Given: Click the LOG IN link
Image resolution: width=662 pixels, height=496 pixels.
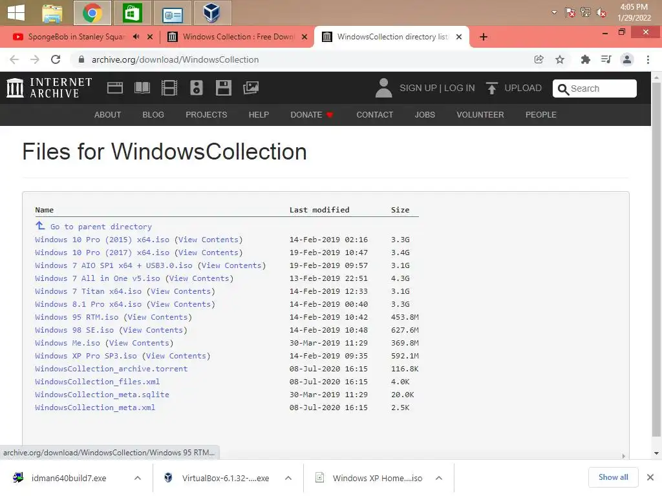Looking at the screenshot, I should tap(460, 88).
